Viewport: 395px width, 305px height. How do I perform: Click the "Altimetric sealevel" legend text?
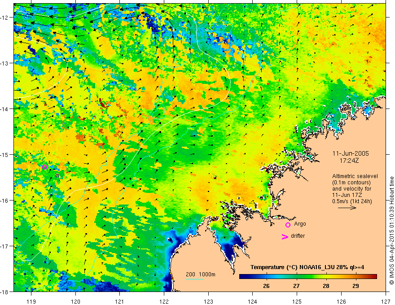(355, 176)
